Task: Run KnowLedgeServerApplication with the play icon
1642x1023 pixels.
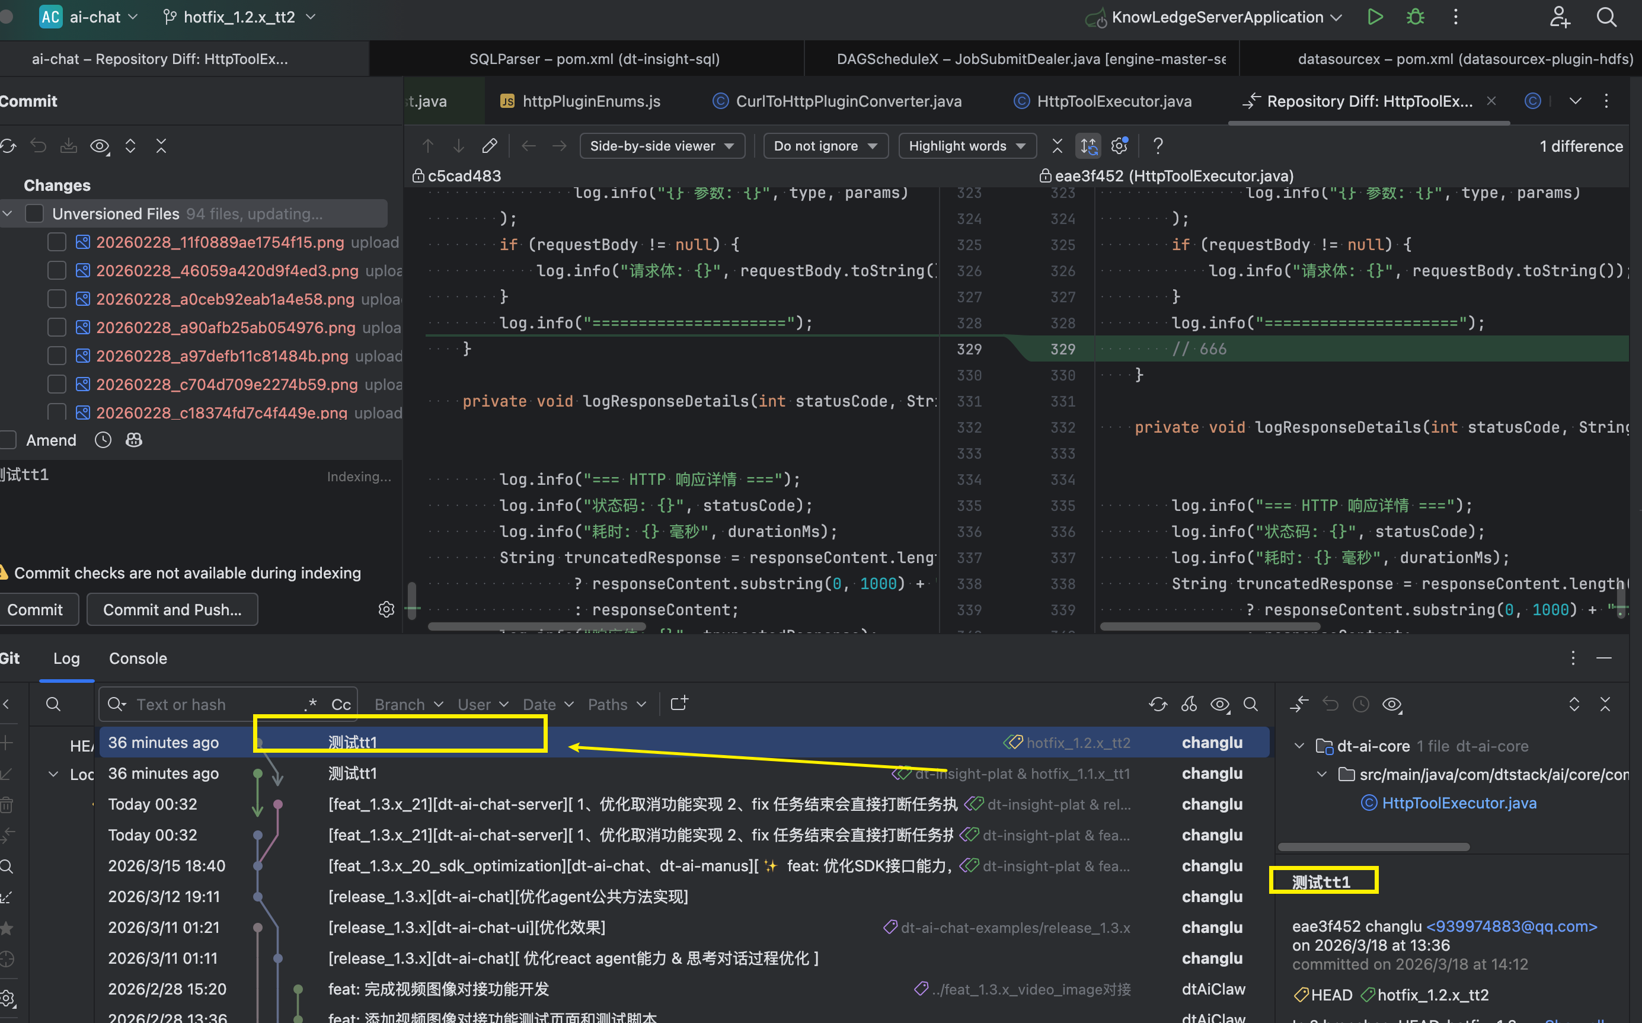Action: tap(1375, 17)
